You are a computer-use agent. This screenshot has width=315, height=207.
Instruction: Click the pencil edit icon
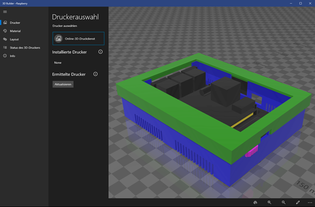pos(298,203)
